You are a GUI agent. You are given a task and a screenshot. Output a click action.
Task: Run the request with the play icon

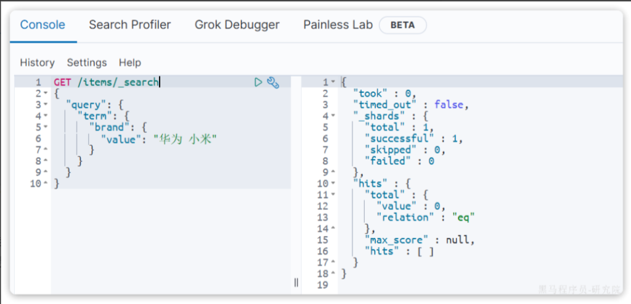click(x=258, y=82)
